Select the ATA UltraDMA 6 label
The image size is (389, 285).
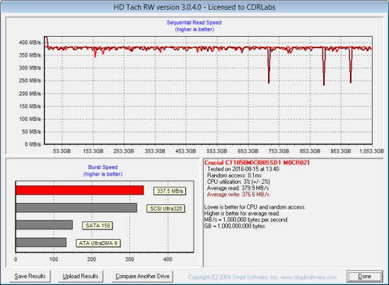click(98, 243)
